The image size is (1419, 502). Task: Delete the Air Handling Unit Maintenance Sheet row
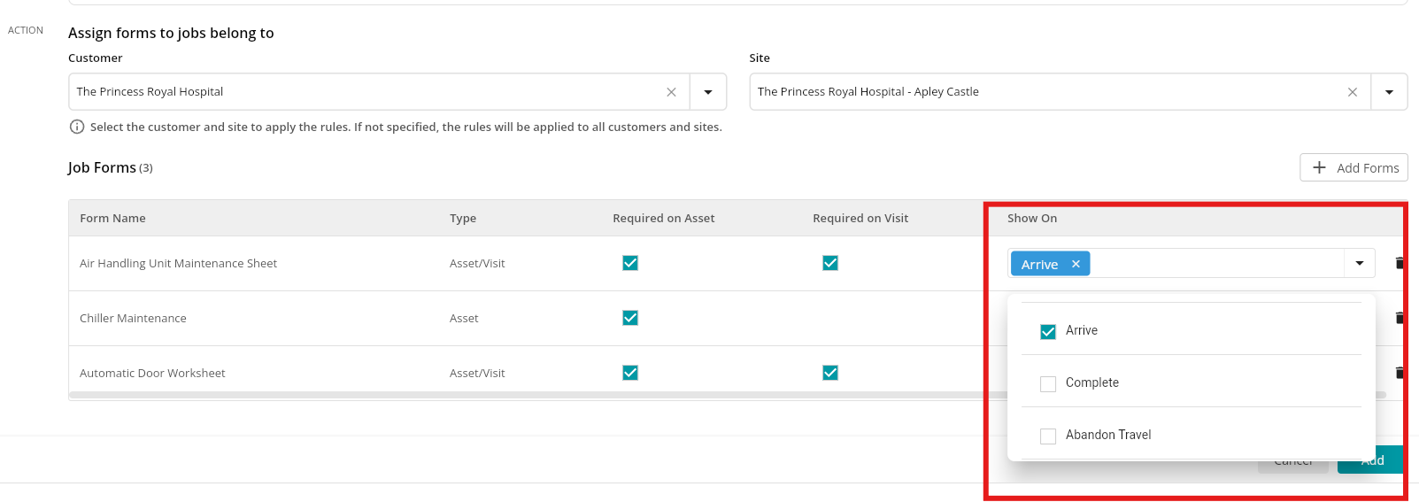point(1400,263)
